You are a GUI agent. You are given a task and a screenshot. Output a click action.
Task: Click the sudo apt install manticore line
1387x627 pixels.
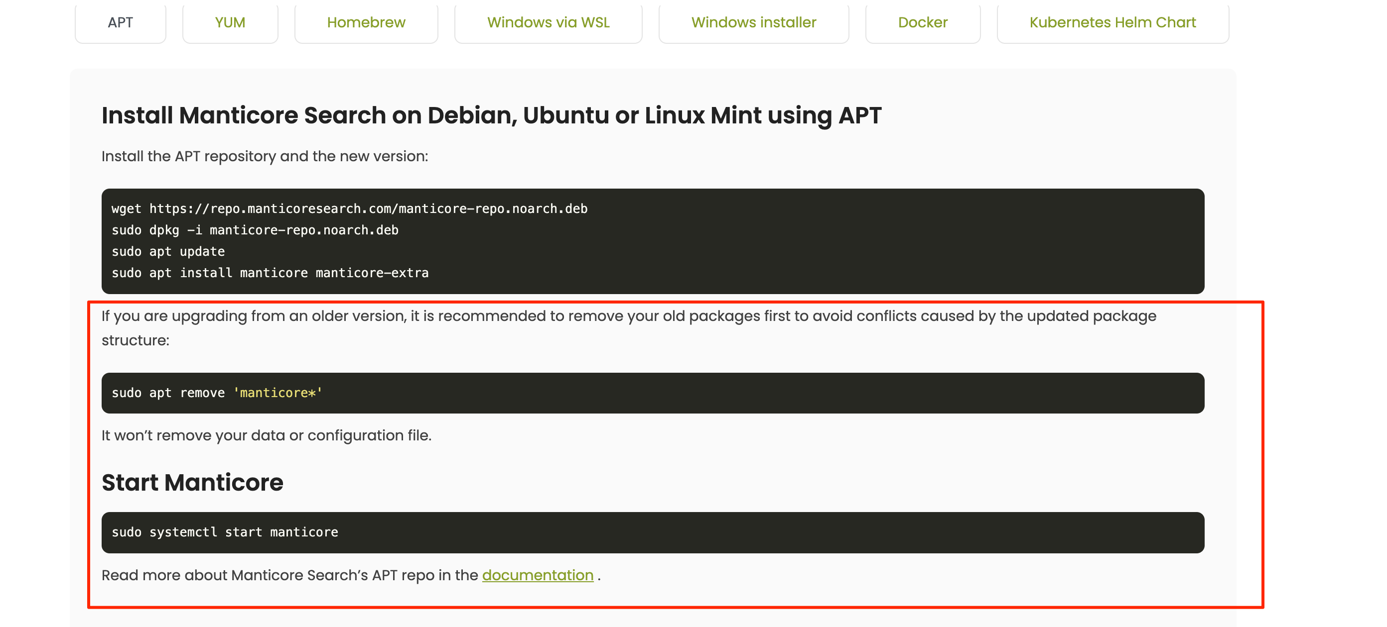tap(270, 273)
